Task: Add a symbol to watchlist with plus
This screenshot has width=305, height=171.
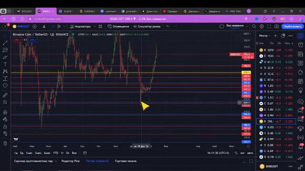Action: [x=275, y=36]
